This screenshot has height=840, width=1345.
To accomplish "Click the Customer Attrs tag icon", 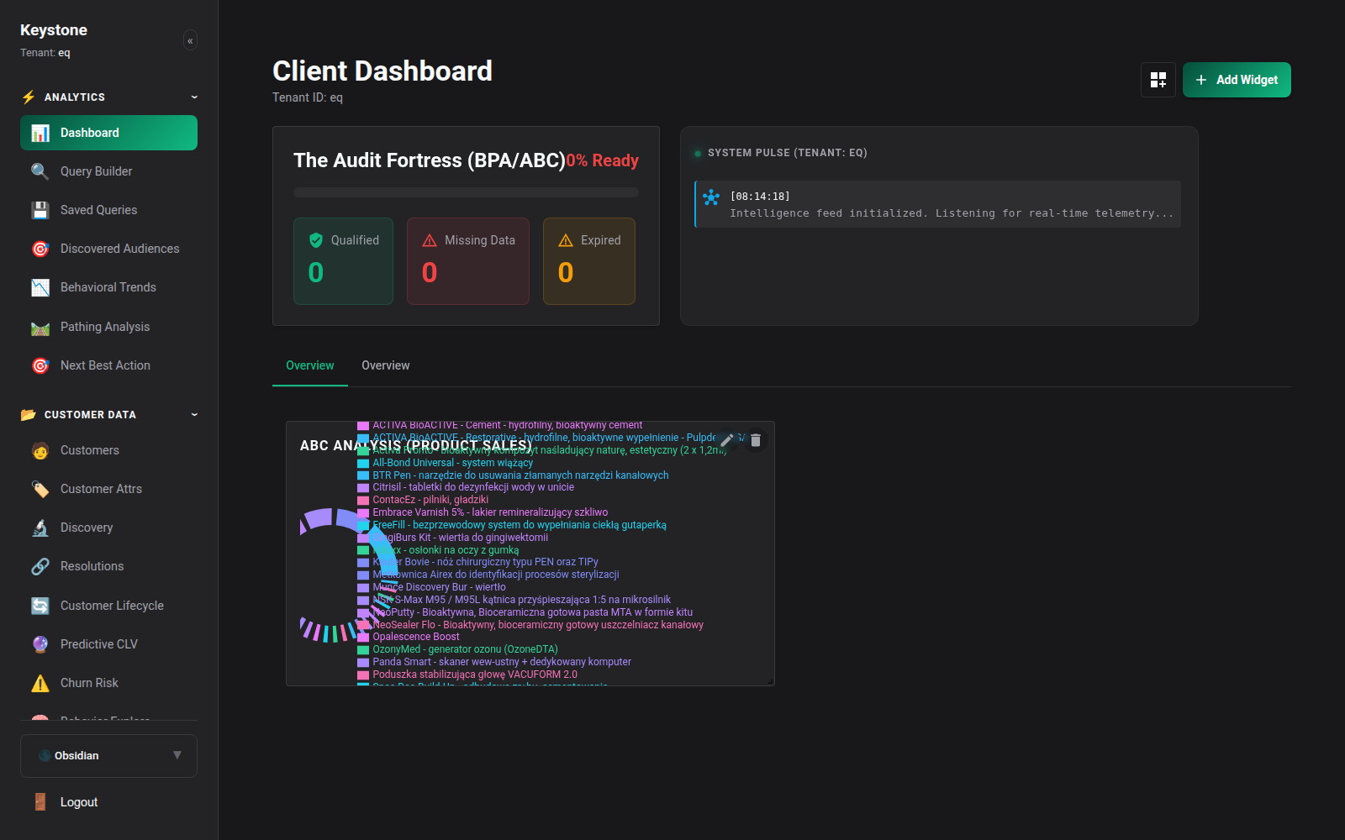I will pos(40,489).
